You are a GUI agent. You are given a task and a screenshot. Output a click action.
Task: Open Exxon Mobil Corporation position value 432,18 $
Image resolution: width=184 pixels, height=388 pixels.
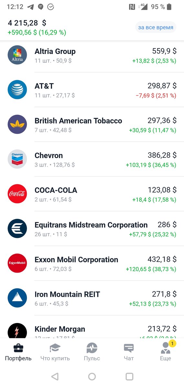(x=162, y=259)
